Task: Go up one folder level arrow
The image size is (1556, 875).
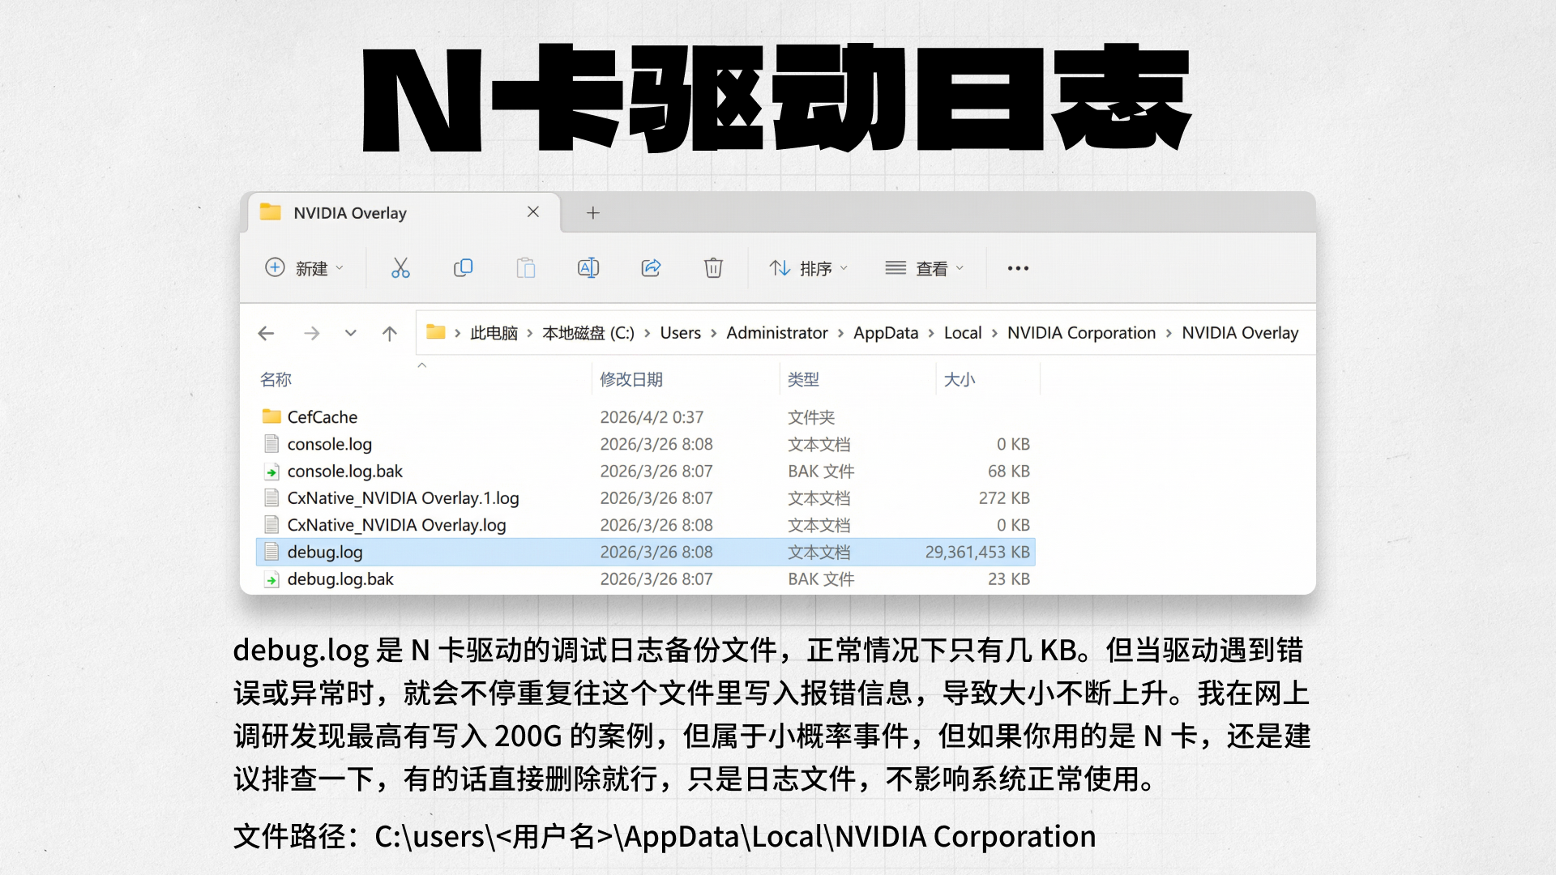Action: pos(390,333)
